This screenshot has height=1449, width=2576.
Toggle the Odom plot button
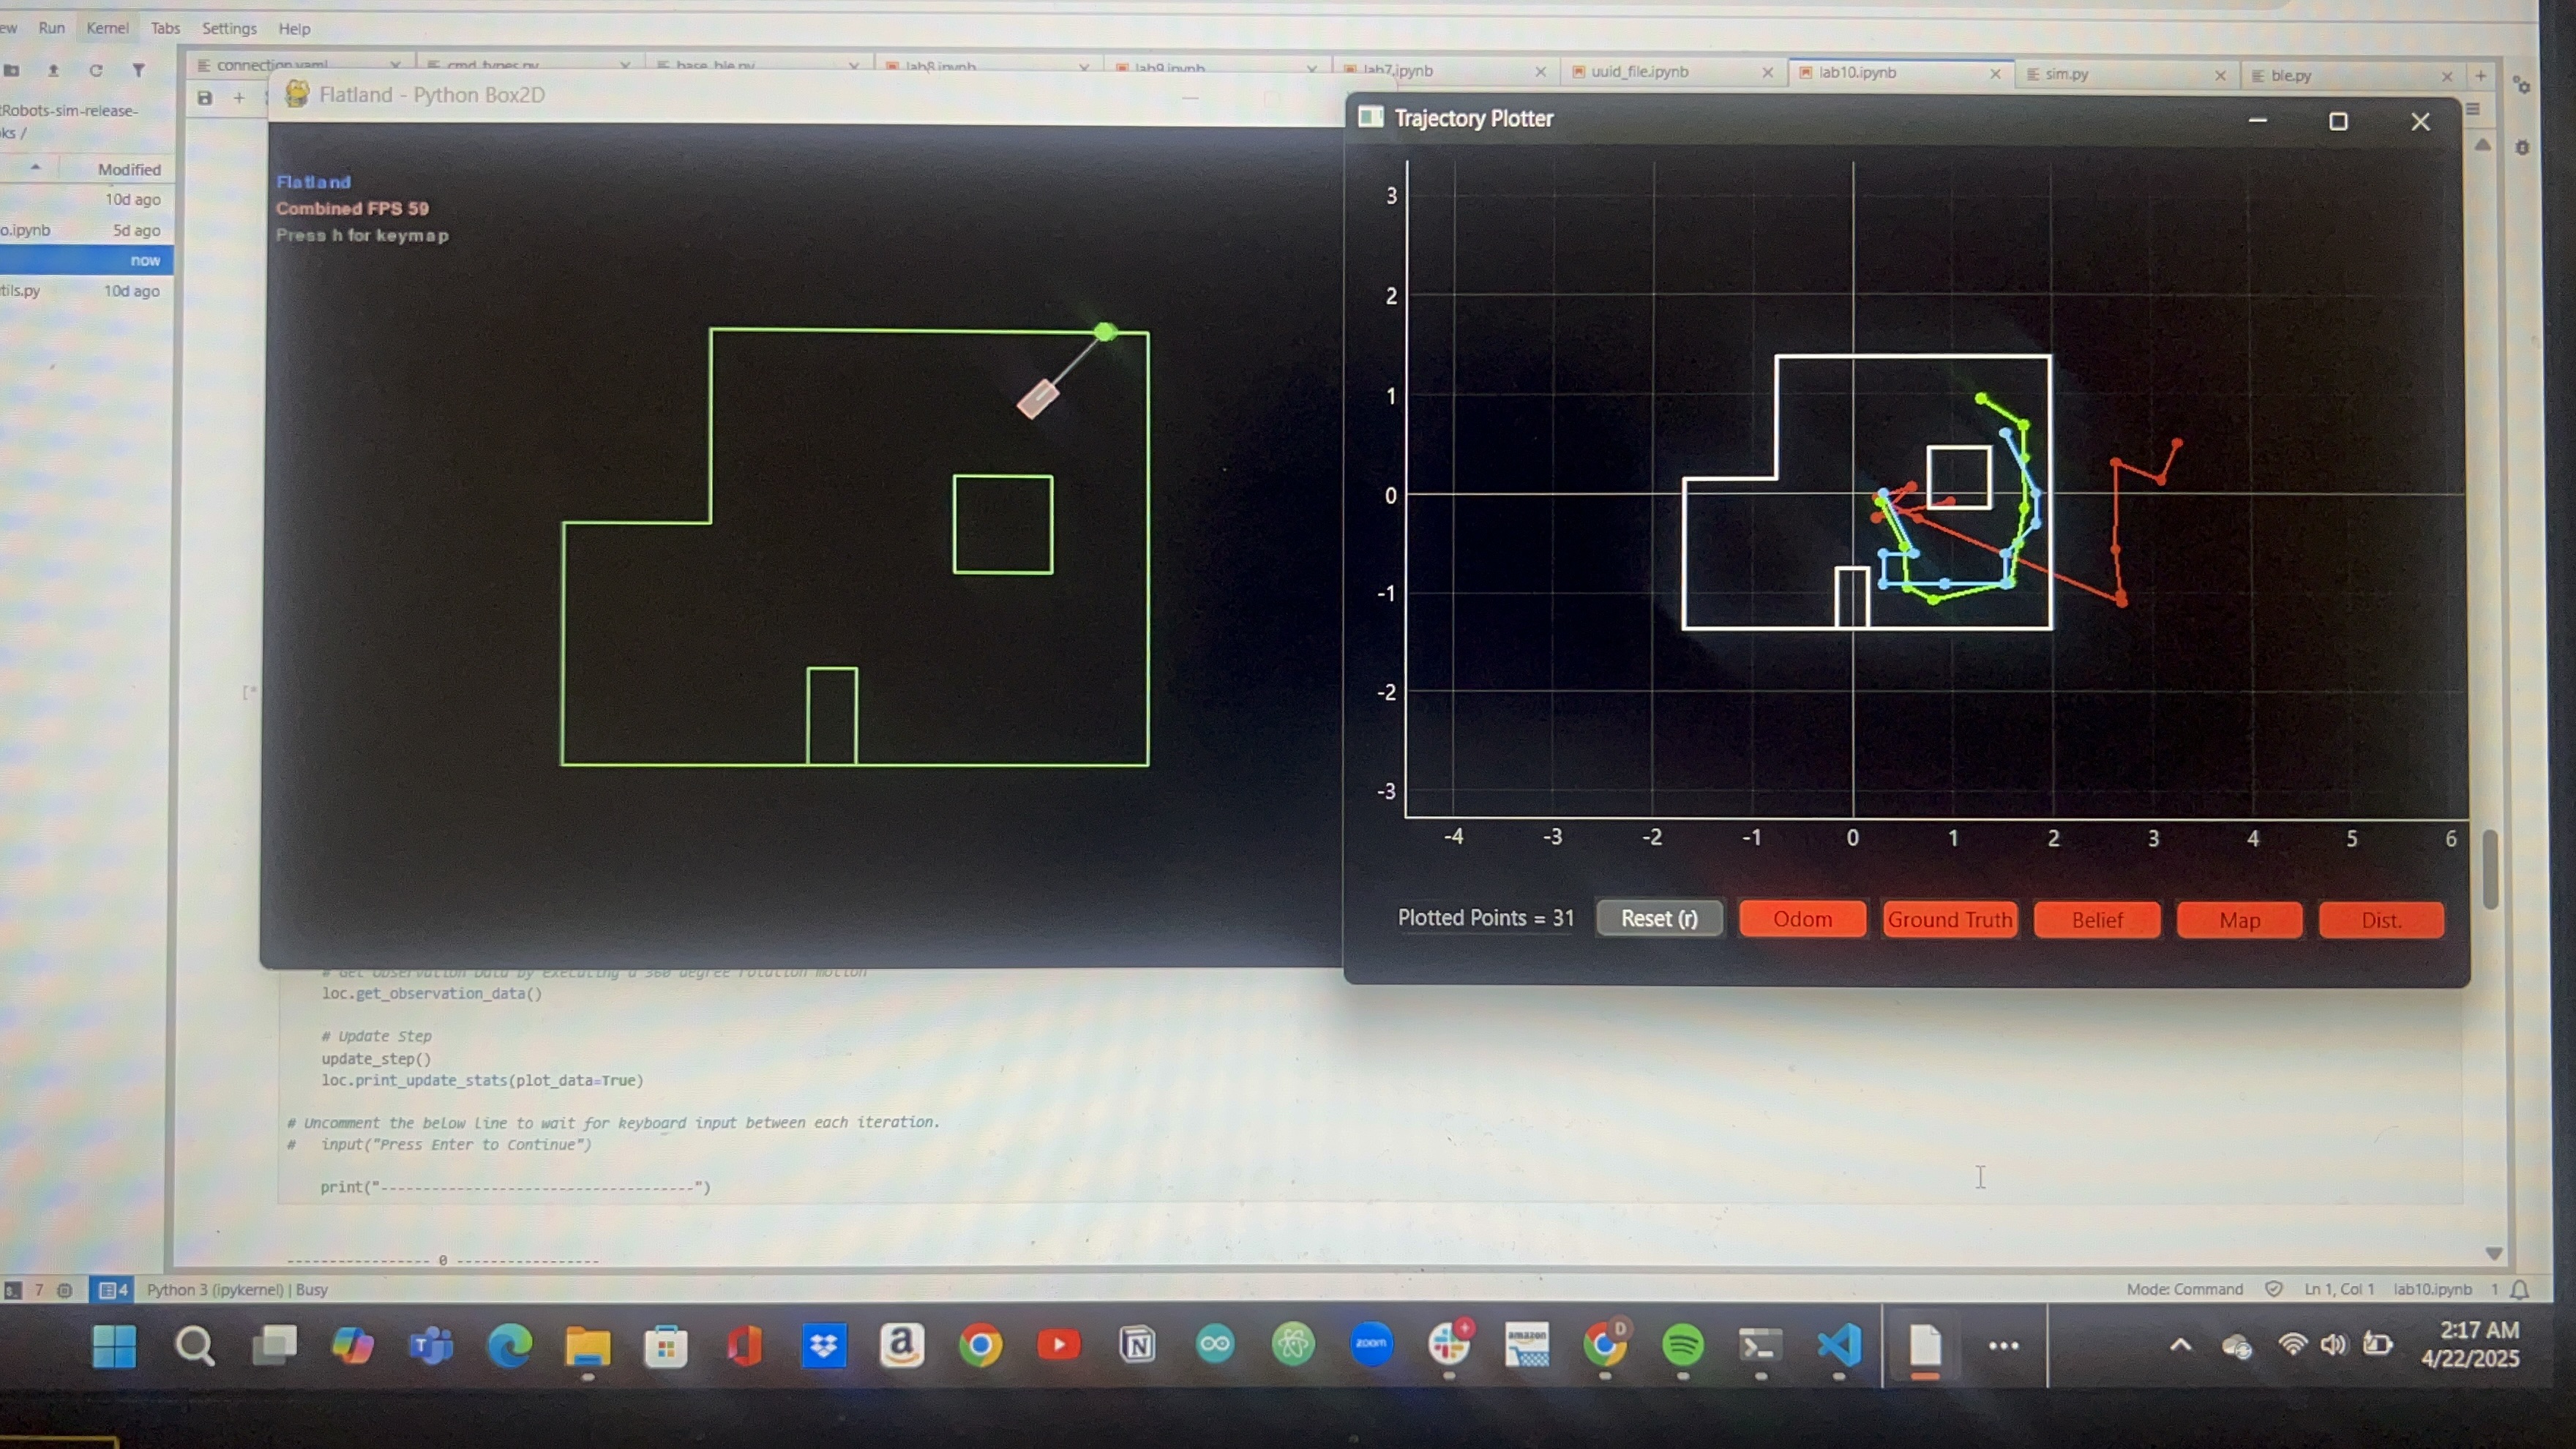pos(1802,919)
